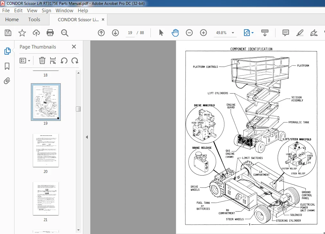Go to the previous page with the up arrow
Viewport: 325px width, 234px height.
tap(101, 33)
